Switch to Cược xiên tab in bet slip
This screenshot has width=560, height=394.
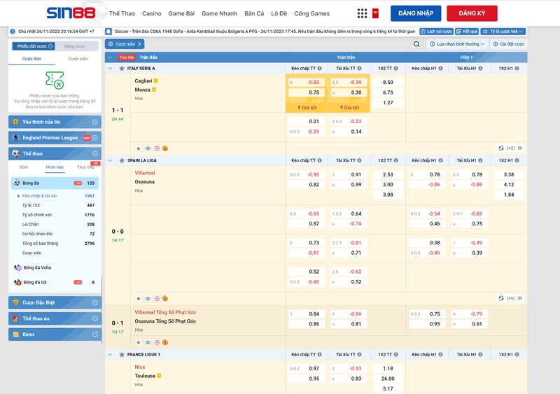tap(78, 59)
